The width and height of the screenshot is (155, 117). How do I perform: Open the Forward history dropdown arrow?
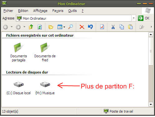tap(24, 27)
